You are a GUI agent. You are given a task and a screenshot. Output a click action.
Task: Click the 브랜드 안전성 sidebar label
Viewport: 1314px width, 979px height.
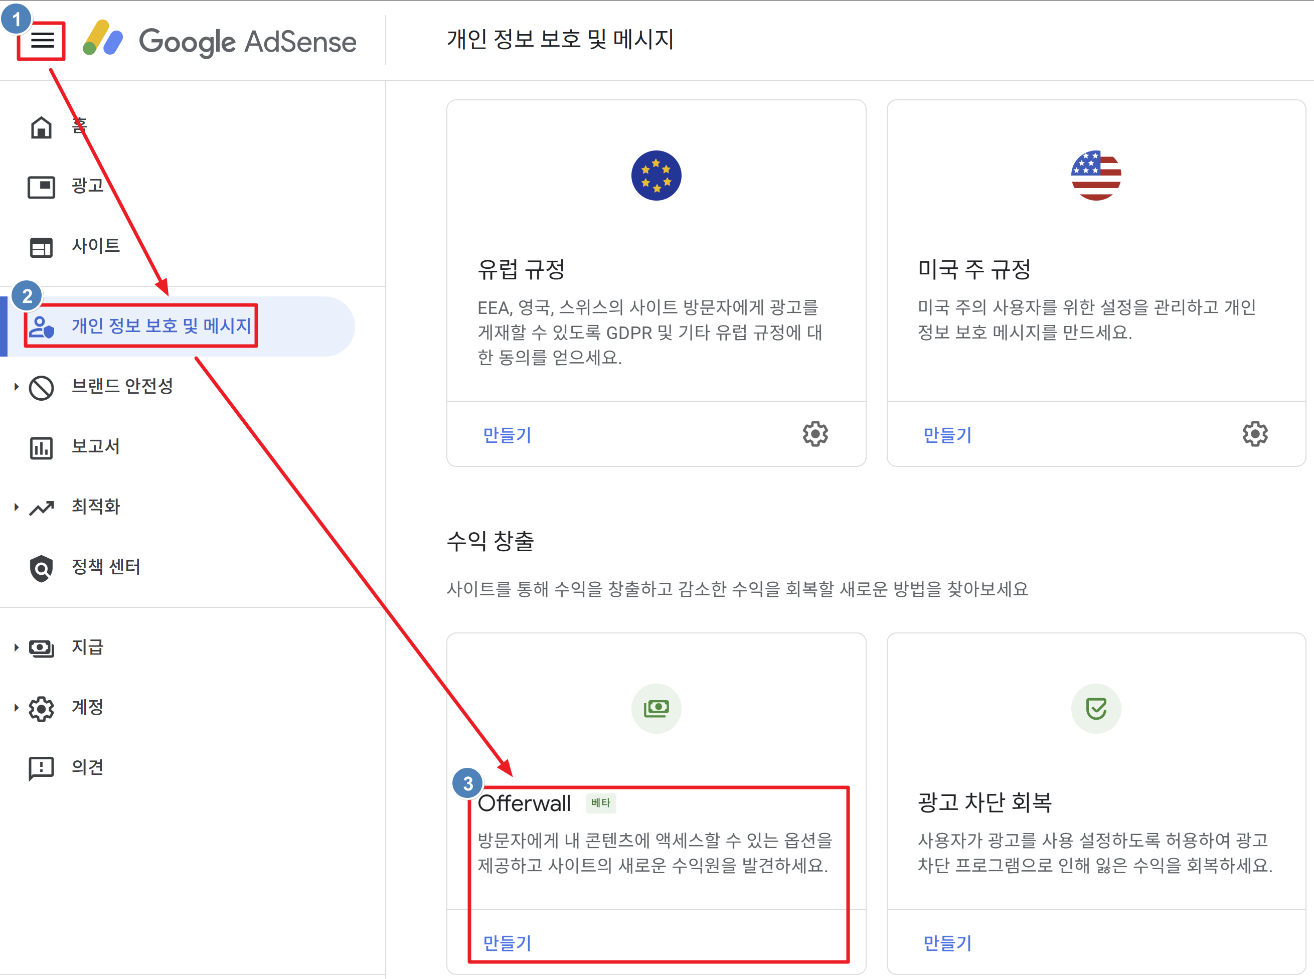tap(123, 386)
